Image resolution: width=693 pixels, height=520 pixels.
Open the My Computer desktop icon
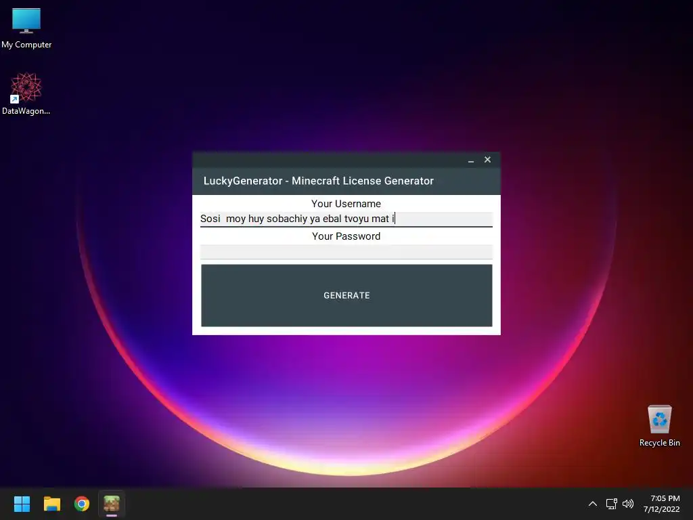[26, 28]
